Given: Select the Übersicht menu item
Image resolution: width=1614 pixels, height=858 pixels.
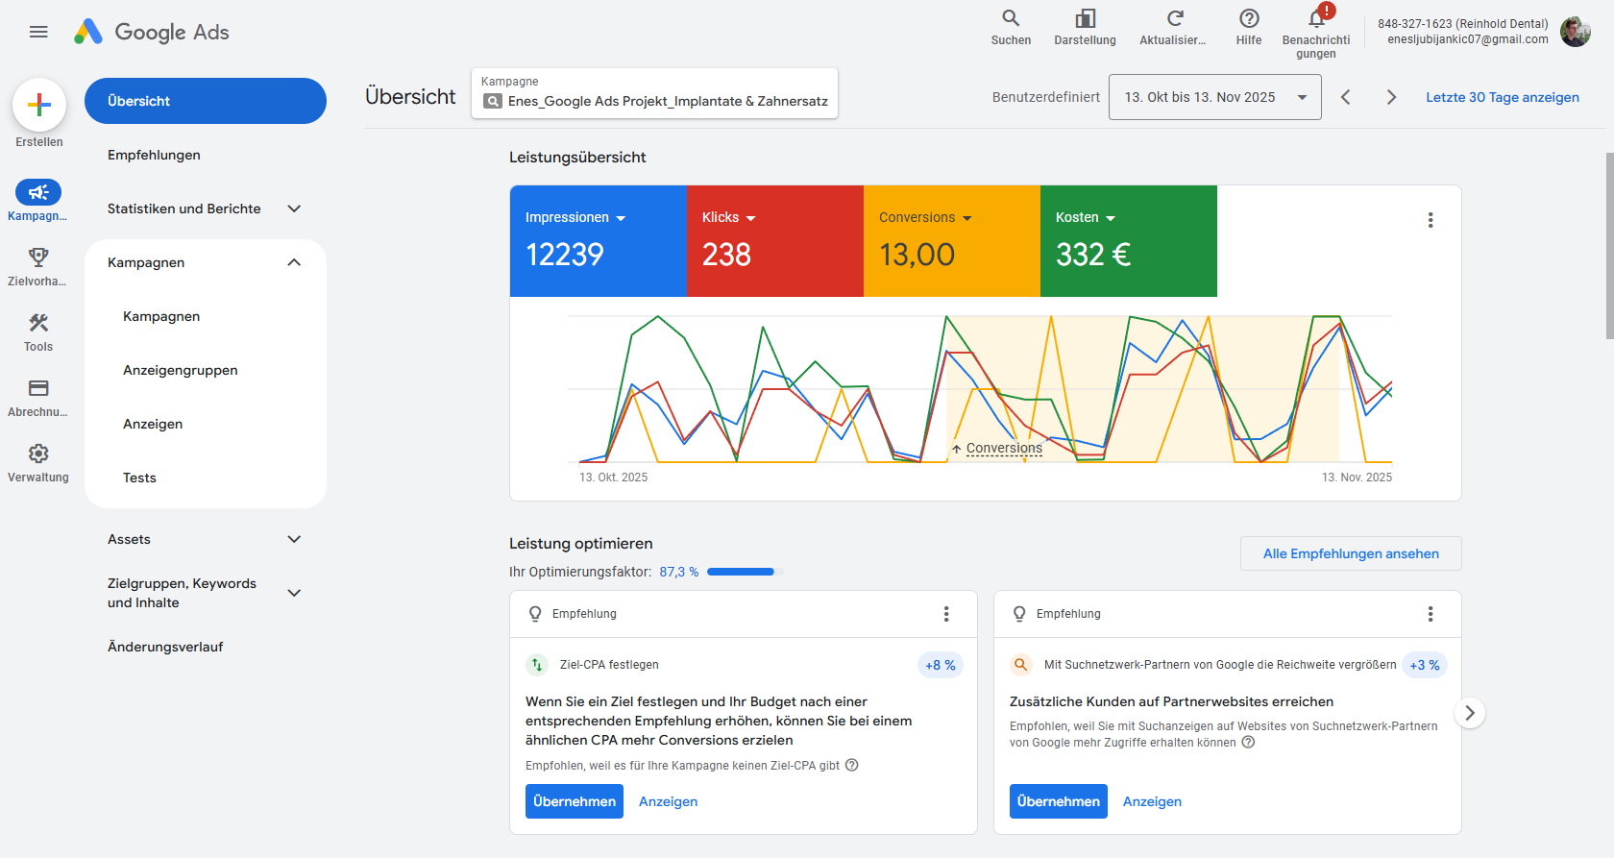Looking at the screenshot, I should point(206,101).
